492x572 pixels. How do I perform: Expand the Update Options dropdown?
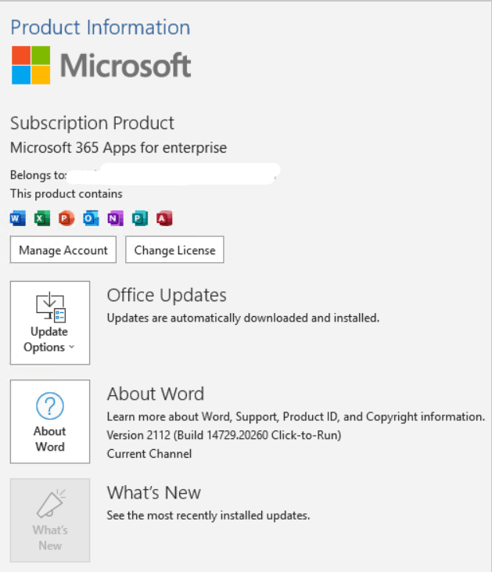coord(50,323)
